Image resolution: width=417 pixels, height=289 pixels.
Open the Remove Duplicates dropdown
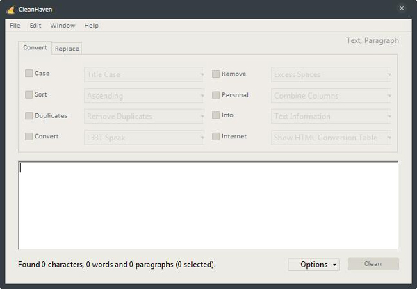coord(145,117)
